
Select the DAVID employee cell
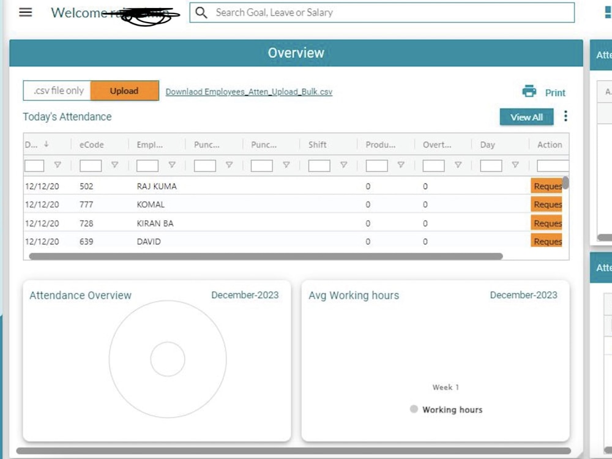[149, 241]
